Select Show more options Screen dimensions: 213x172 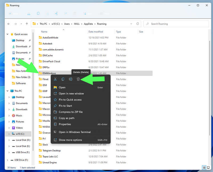click(x=70, y=140)
